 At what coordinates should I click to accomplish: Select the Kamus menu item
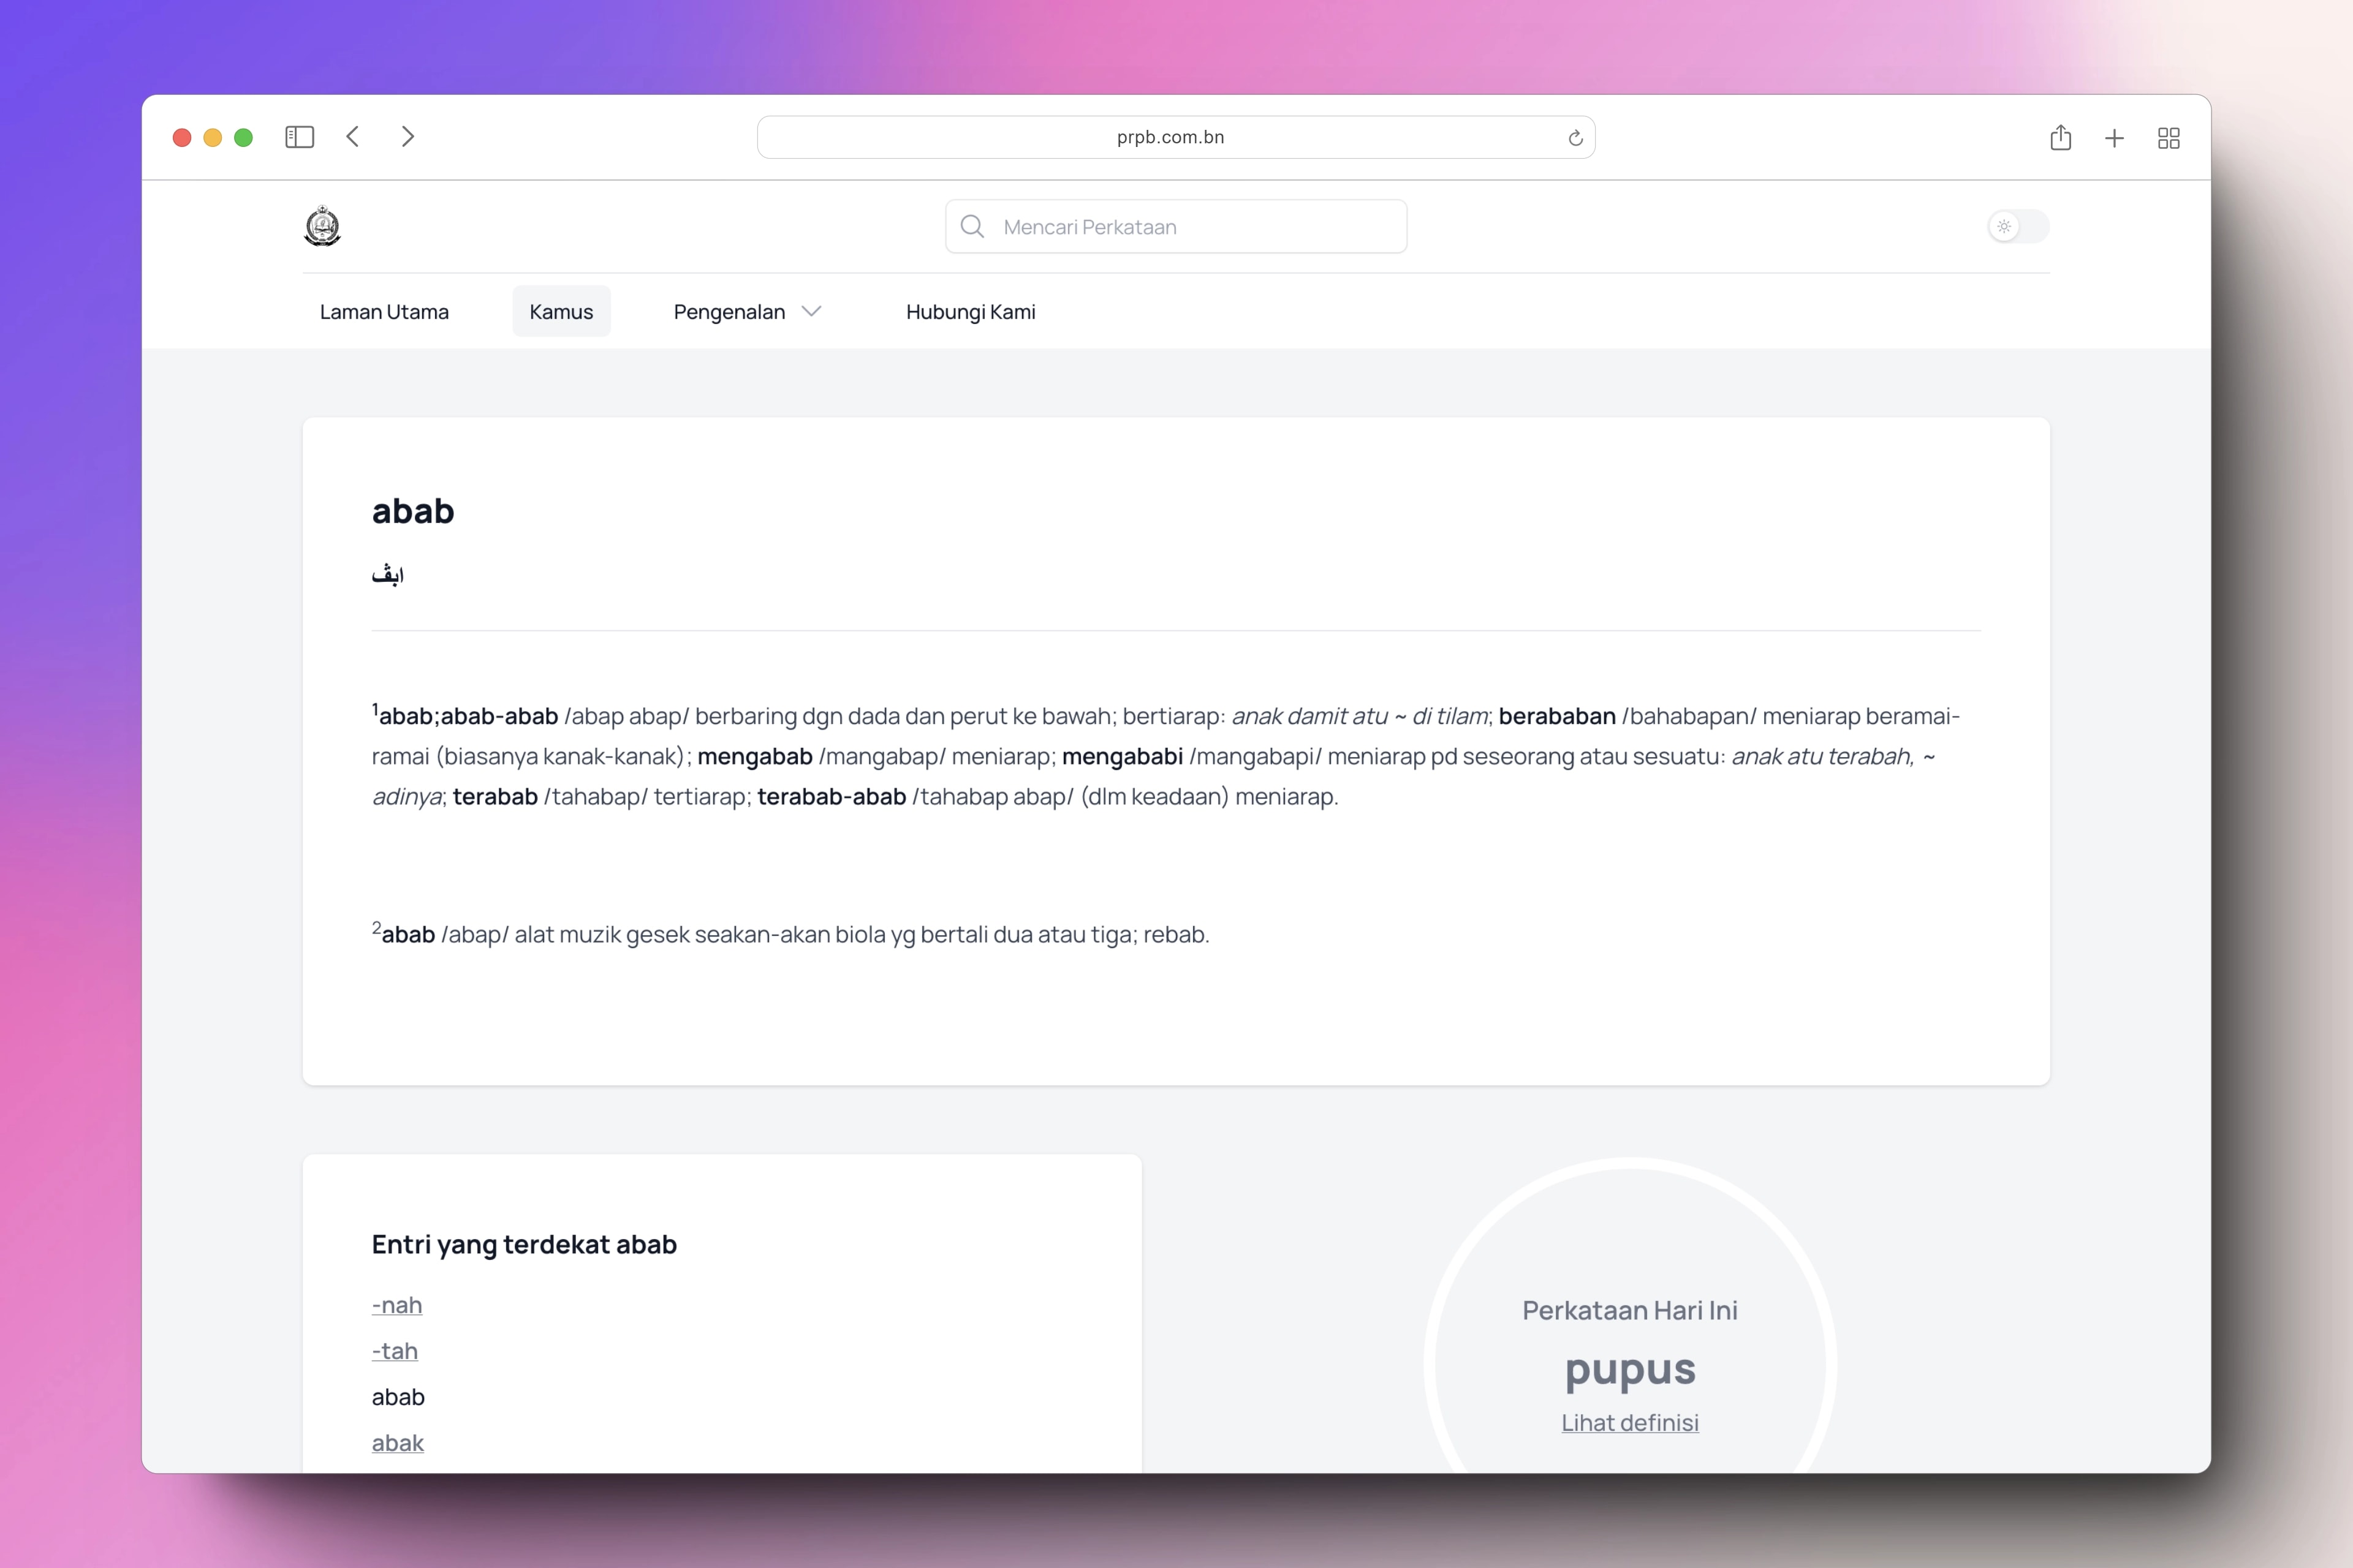[561, 312]
